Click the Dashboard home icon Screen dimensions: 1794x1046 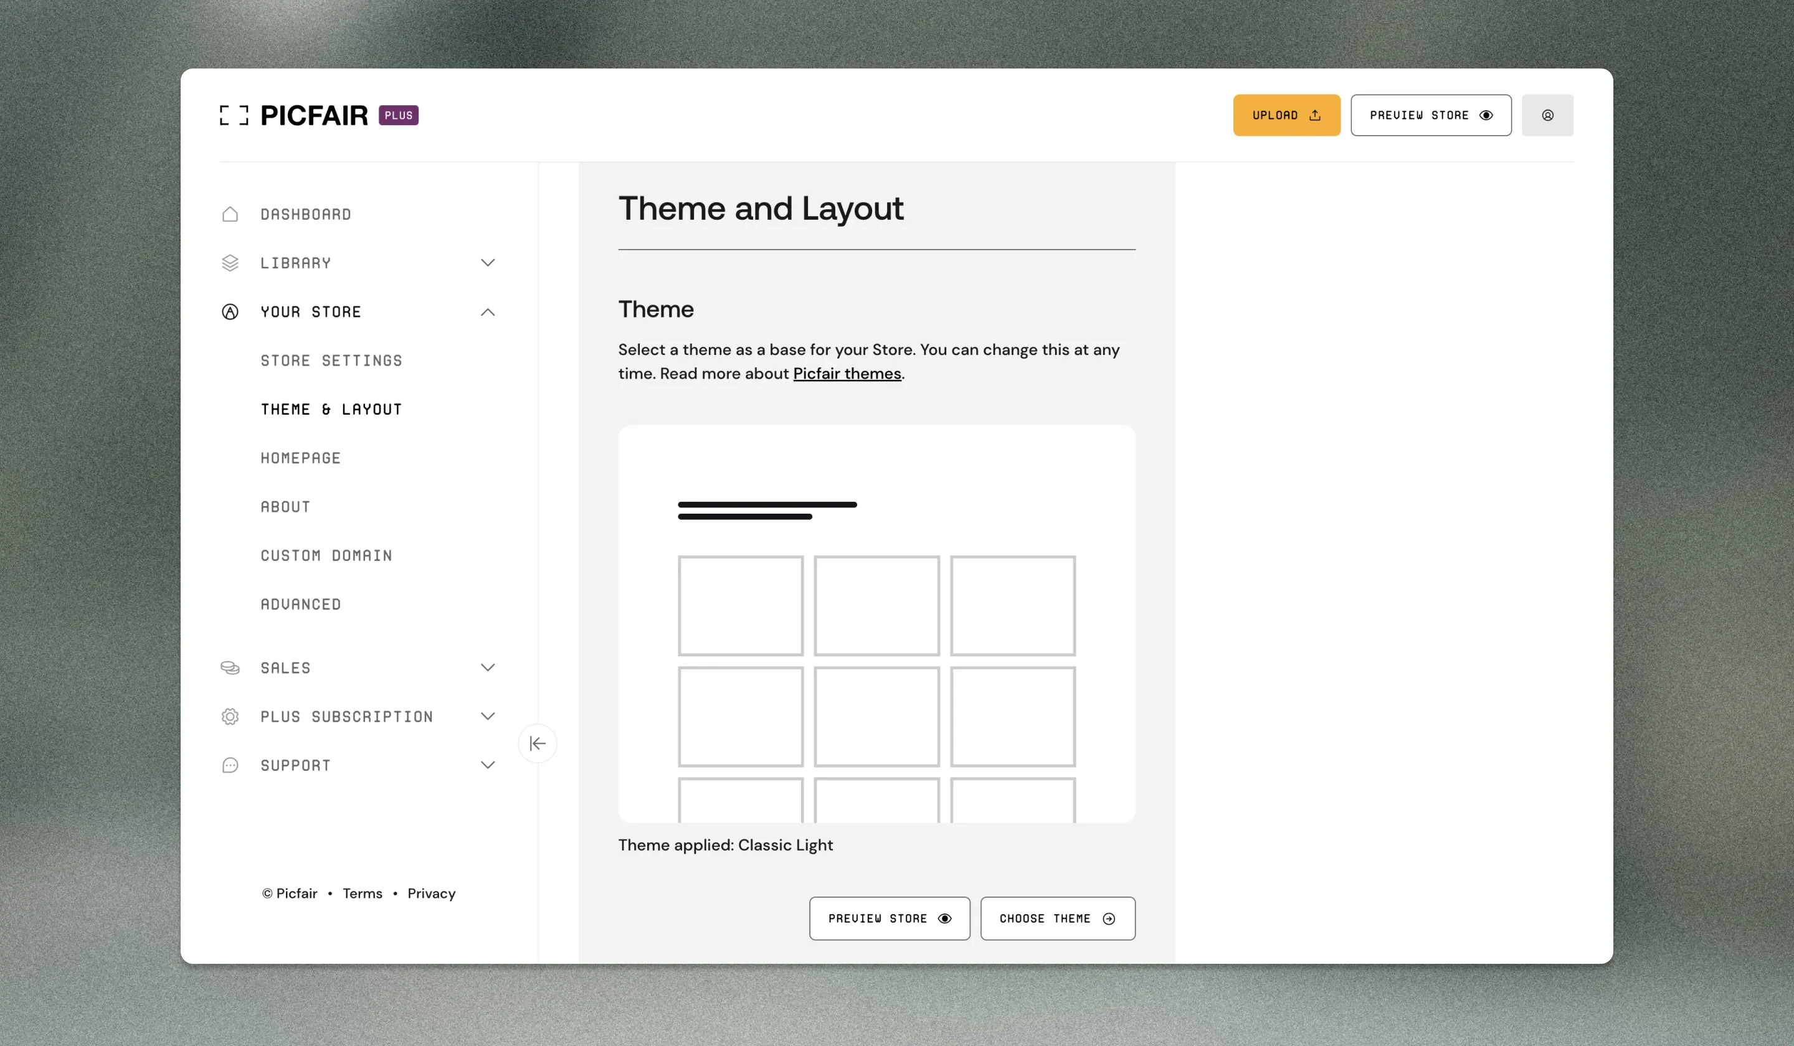(x=230, y=214)
